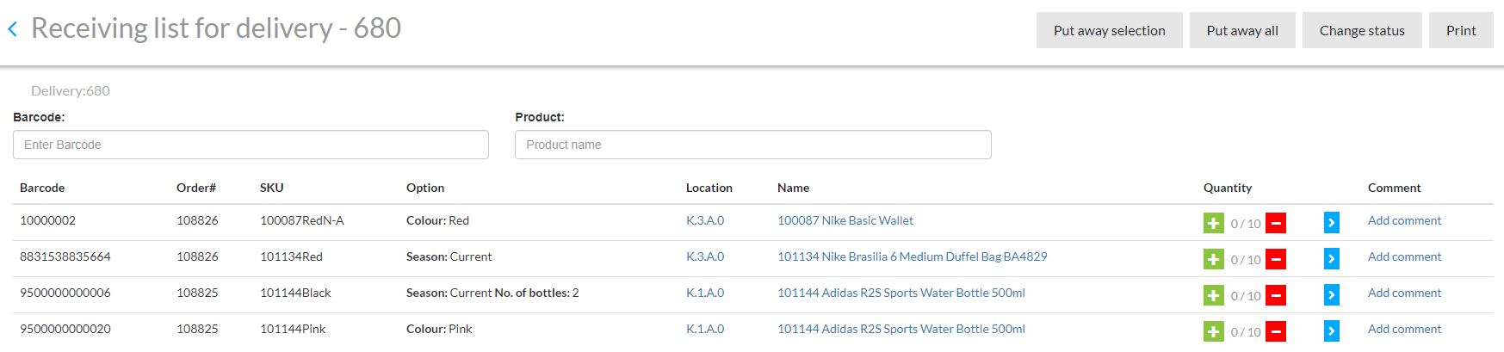Screen dimensions: 1504x352
Task: Open the Change status button
Action: [1361, 30]
